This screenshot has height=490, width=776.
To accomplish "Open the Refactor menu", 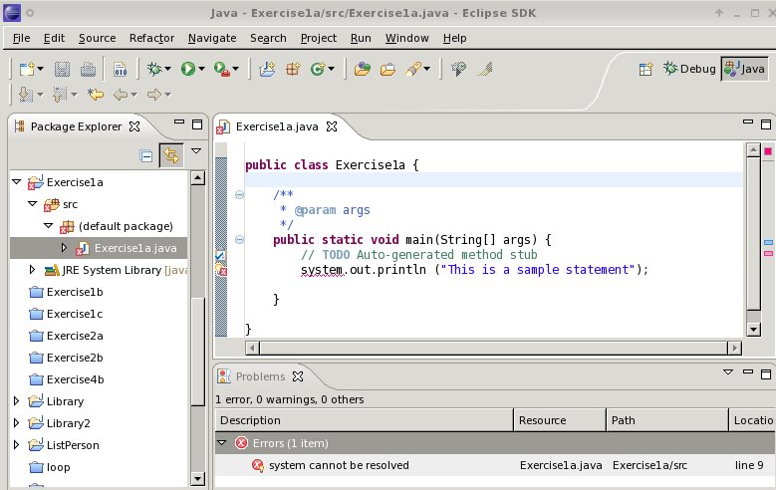I will point(151,38).
